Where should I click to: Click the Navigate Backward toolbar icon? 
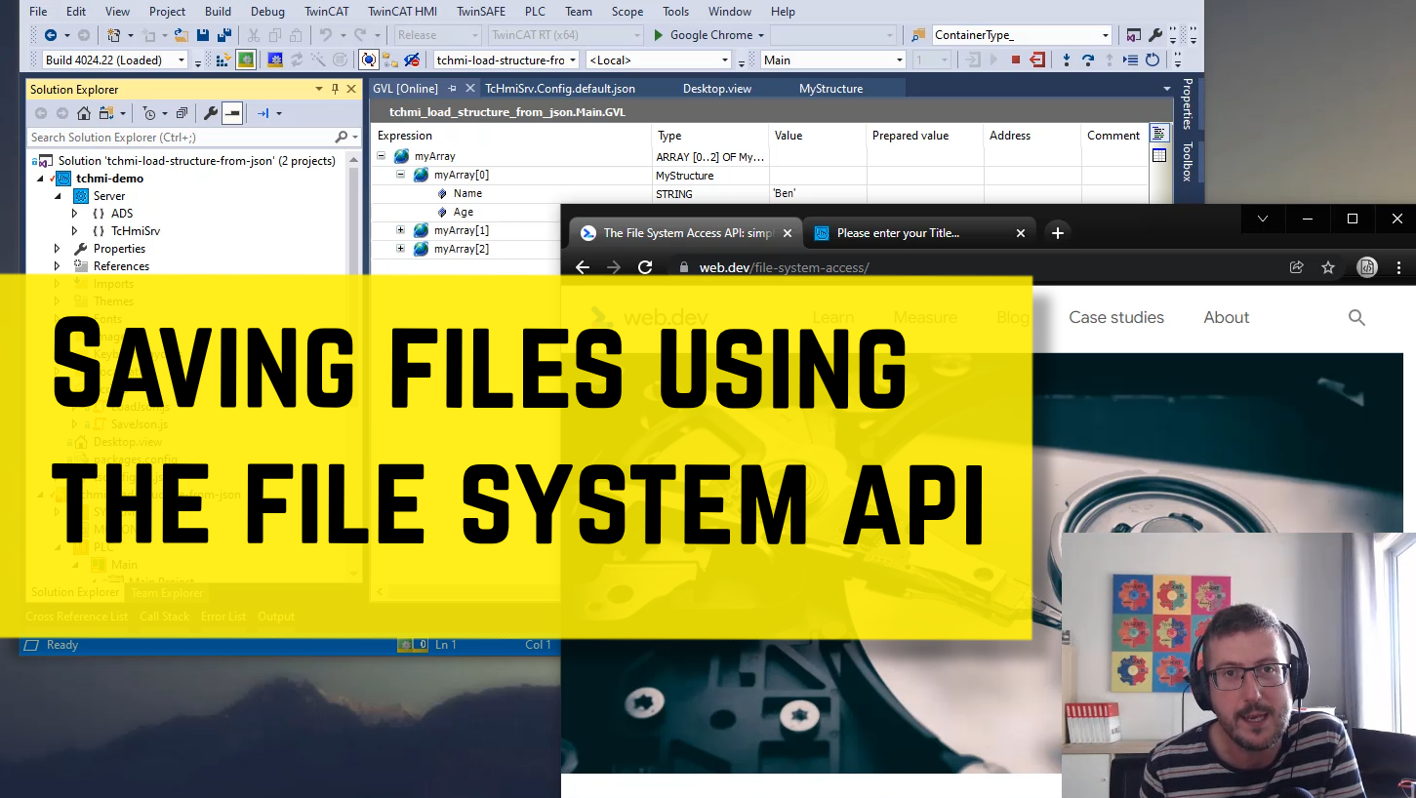tap(50, 35)
